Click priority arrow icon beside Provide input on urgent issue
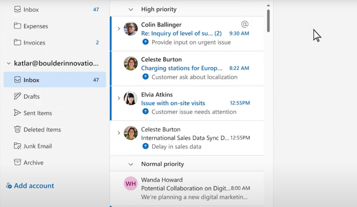The height and width of the screenshot is (207, 357). 145,42
